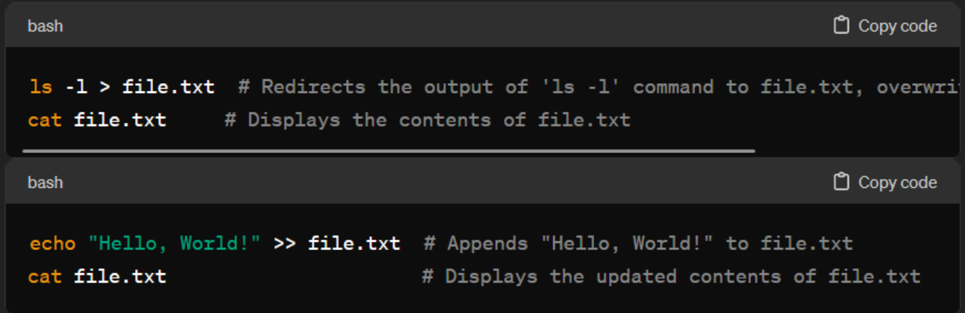Click the bash label of the second code block
The height and width of the screenshot is (313, 965).
(45, 182)
